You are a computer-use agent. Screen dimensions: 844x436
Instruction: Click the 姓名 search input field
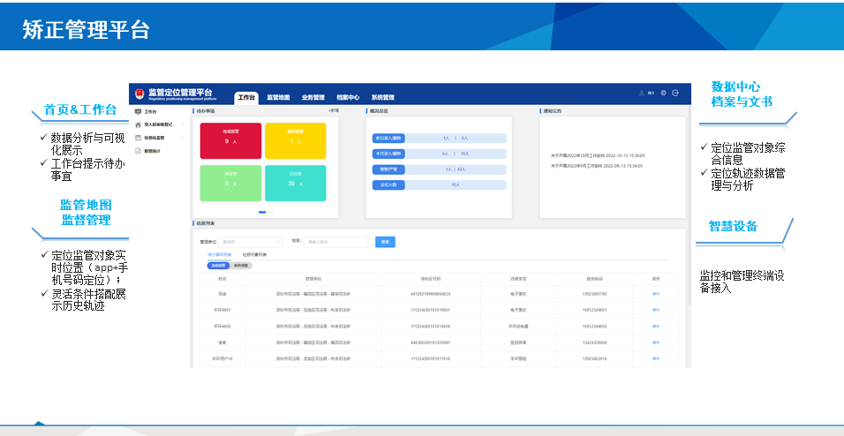coord(335,241)
